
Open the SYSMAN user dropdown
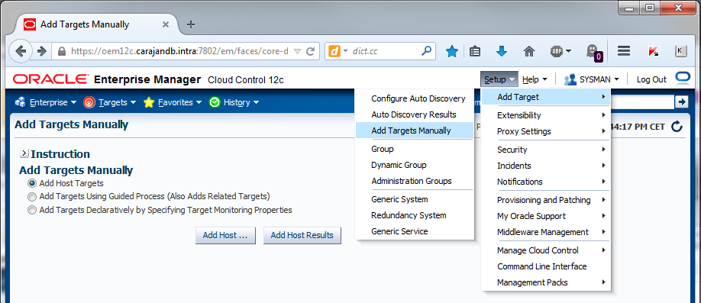pyautogui.click(x=592, y=79)
